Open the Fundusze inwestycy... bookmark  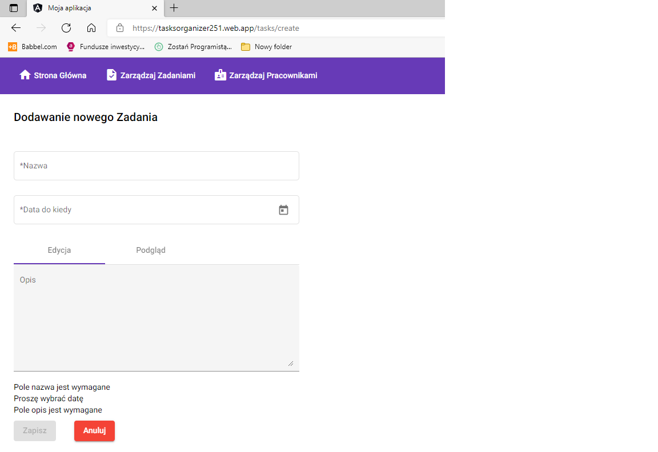point(106,47)
